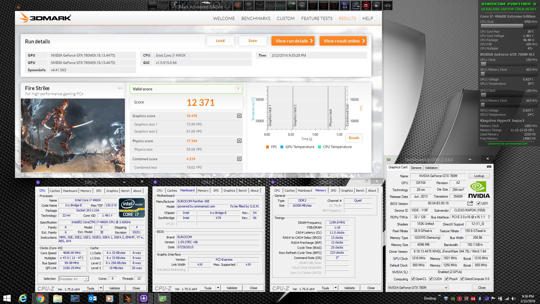This screenshot has height=304, width=540.
Task: Click the GPU-Z screenshot camera icon
Action: (489, 167)
